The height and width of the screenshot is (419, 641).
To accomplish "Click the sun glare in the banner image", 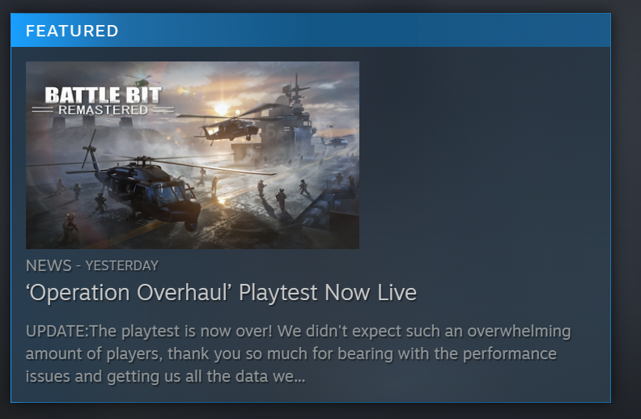I will pyautogui.click(x=221, y=108).
